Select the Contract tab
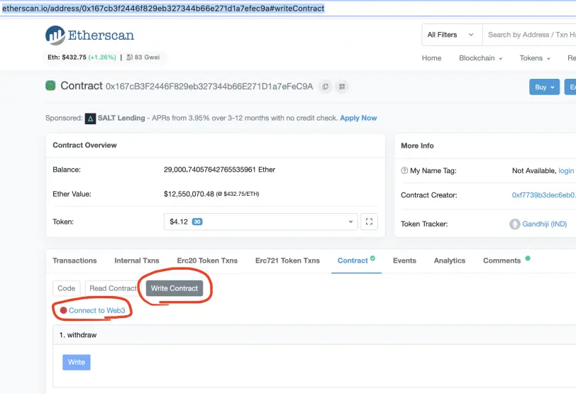The height and width of the screenshot is (394, 576). click(356, 261)
